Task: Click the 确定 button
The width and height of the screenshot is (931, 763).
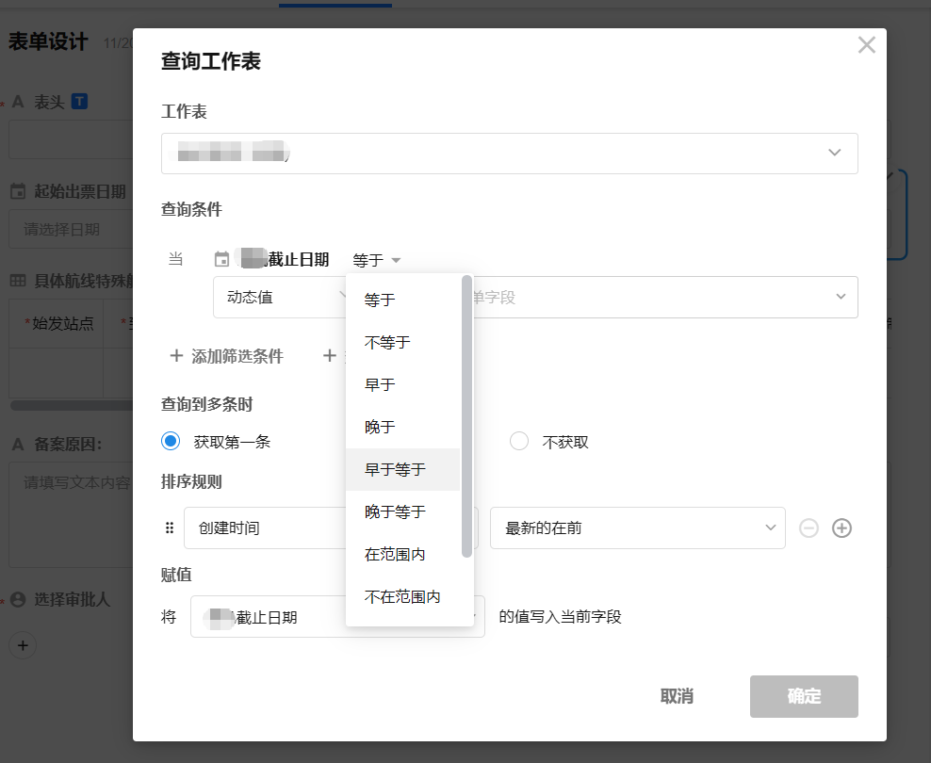Action: point(803,696)
